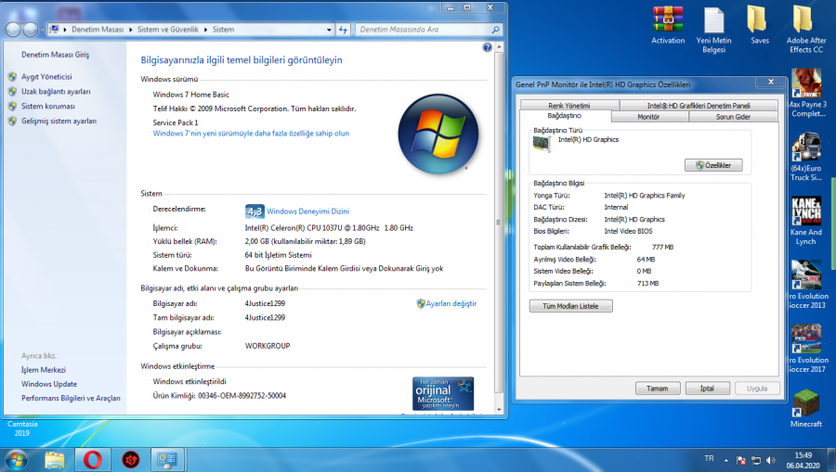This screenshot has width=836, height=472.
Task: Click the 777 MB total graphics memory value
Action: (x=662, y=247)
